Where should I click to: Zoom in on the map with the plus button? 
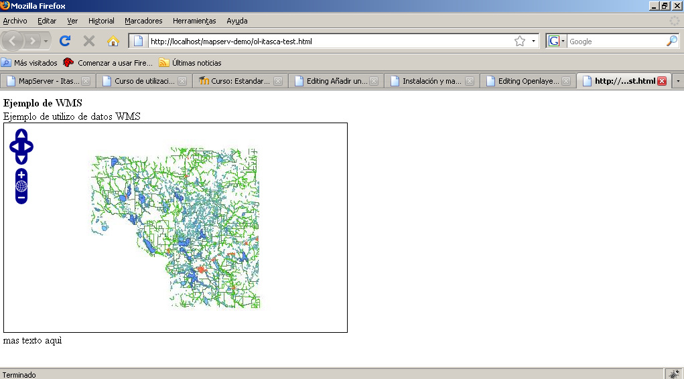21,175
